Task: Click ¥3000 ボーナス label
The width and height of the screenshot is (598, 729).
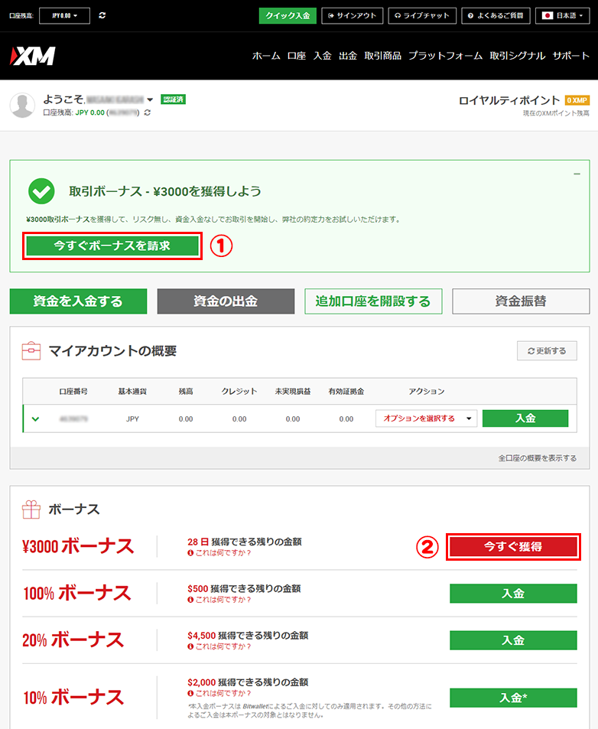Action: click(78, 547)
